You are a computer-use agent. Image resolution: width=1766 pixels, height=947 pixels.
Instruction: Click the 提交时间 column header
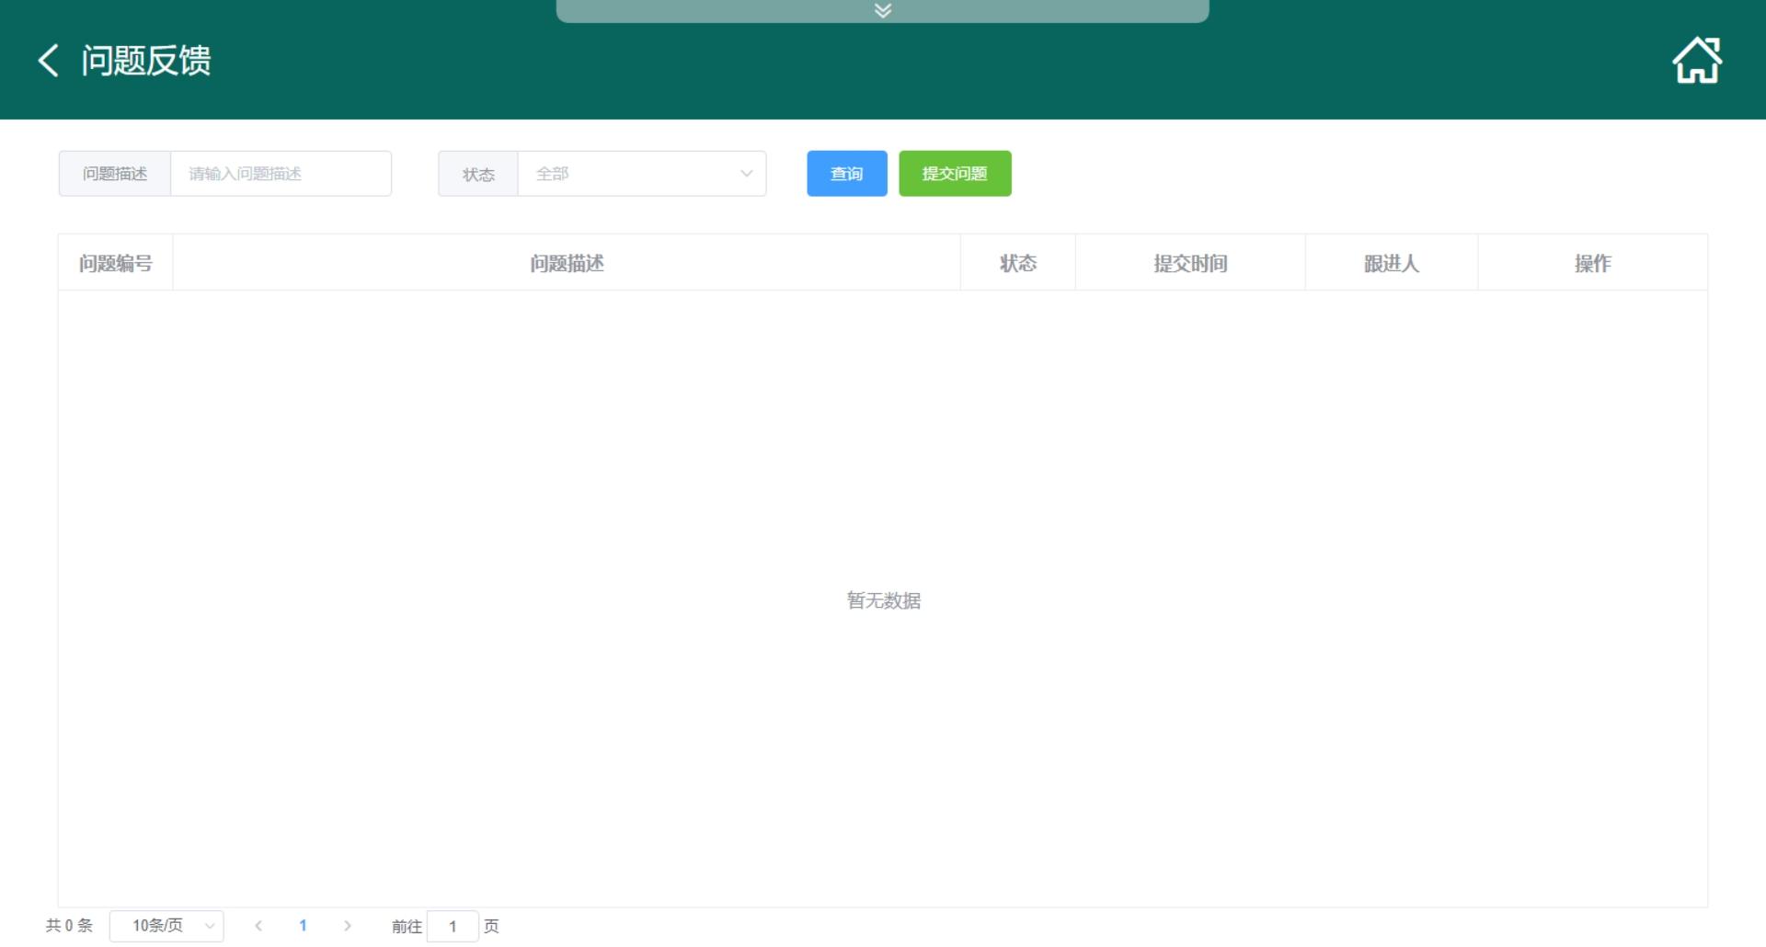pos(1190,264)
